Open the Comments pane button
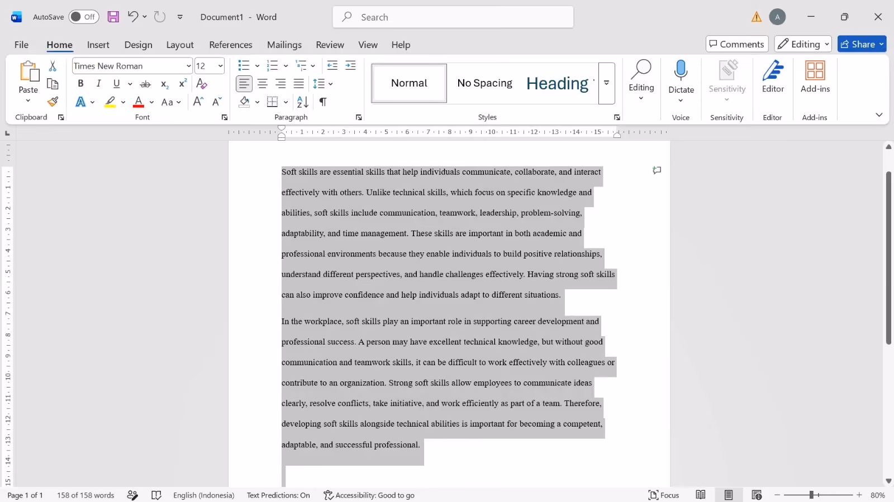Viewport: 894px width, 502px height. (737, 44)
